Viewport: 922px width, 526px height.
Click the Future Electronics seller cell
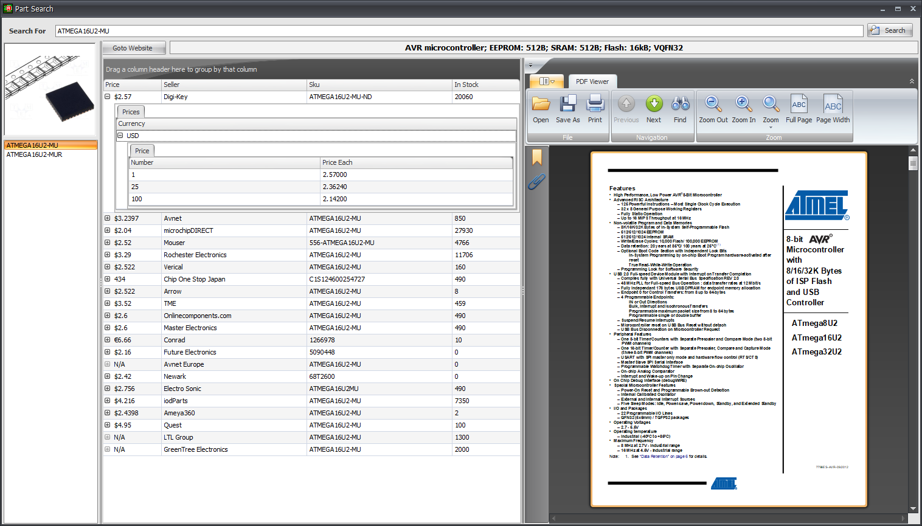[x=234, y=352]
